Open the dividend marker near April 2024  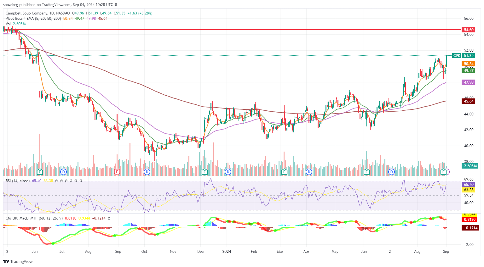pos(309,172)
